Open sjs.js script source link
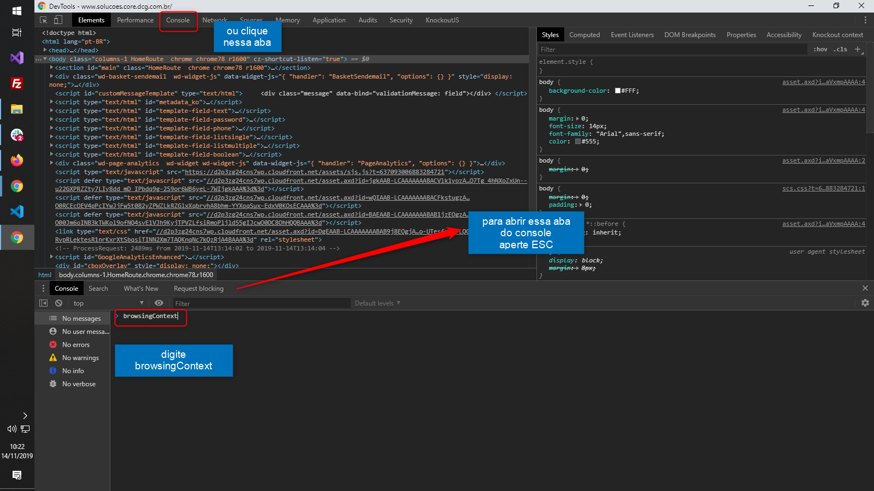The width and height of the screenshot is (874, 491). point(315,172)
